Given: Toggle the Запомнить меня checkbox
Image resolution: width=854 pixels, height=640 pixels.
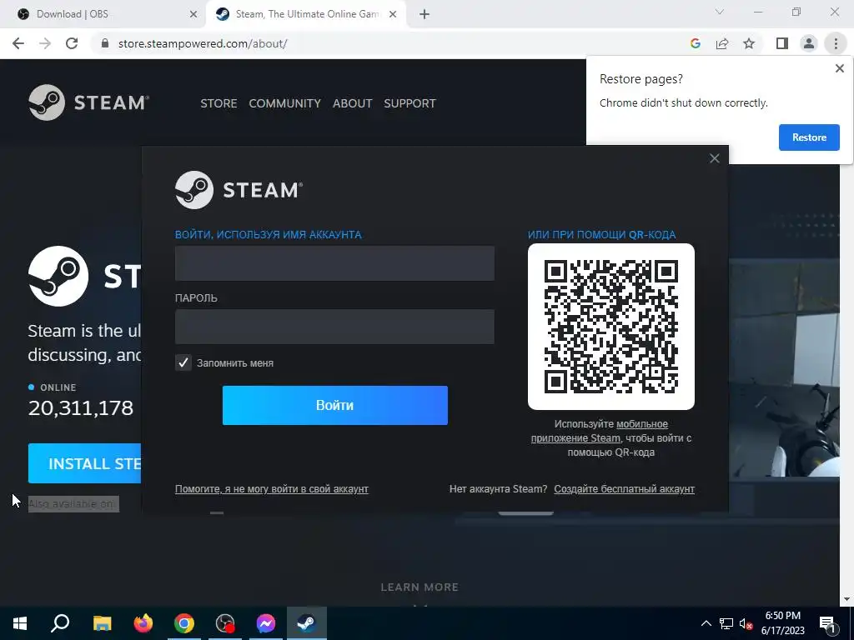Looking at the screenshot, I should coord(183,362).
